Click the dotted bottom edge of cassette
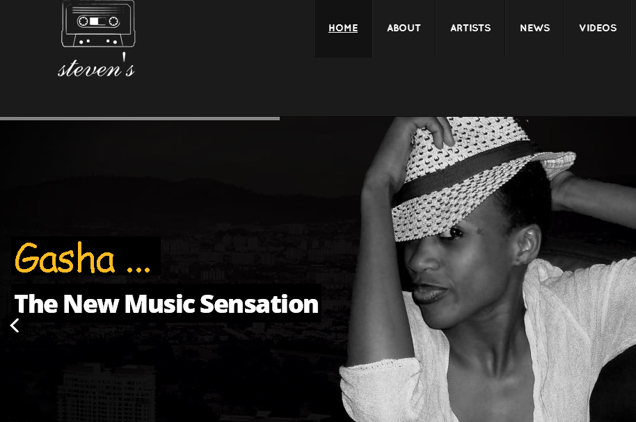Screen dimensions: 636x422 click(98, 41)
